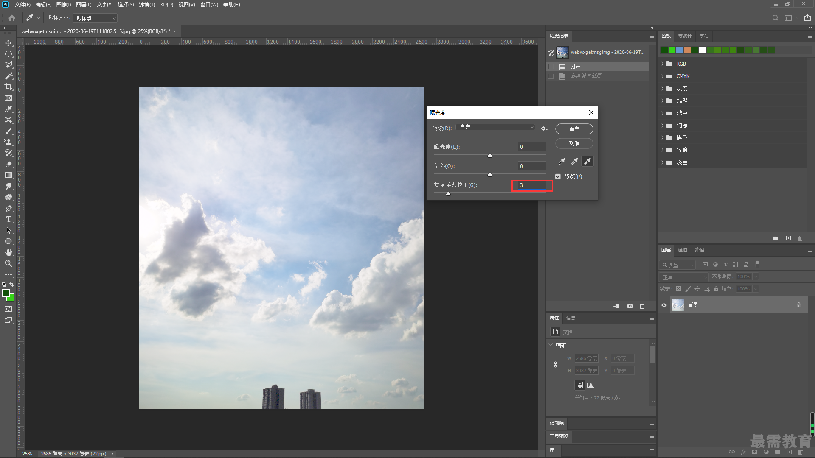
Task: Open the 取样大小 sample size dropdown
Action: point(95,18)
